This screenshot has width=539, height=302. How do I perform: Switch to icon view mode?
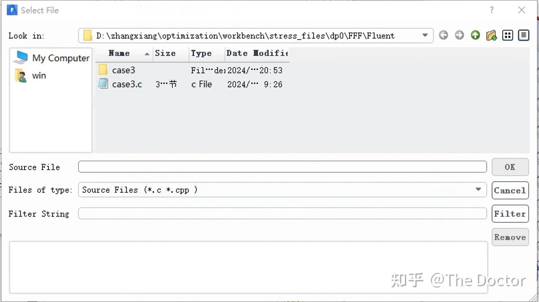coord(507,35)
